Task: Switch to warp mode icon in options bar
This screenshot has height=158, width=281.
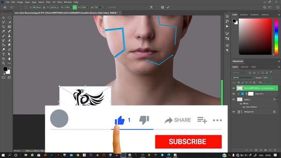Action: (x=151, y=7)
